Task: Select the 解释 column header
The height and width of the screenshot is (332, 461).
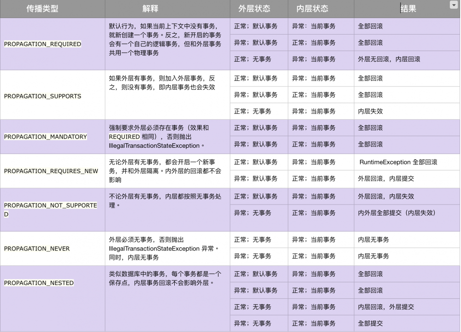Action: click(167, 9)
